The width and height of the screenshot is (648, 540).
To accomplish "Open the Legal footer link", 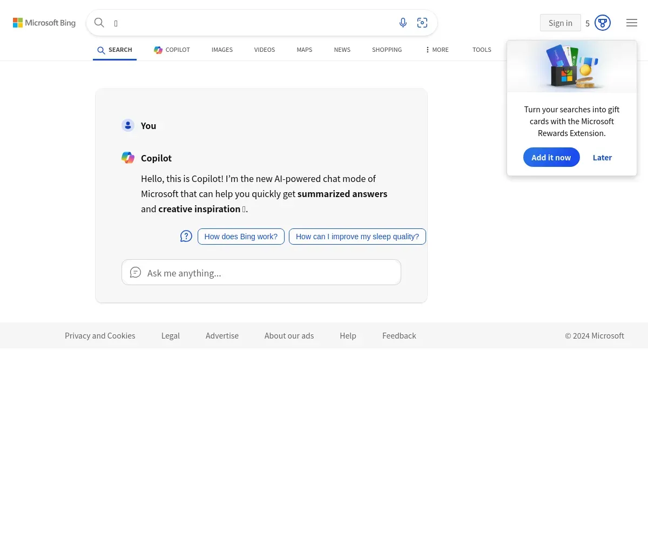I will point(171,335).
